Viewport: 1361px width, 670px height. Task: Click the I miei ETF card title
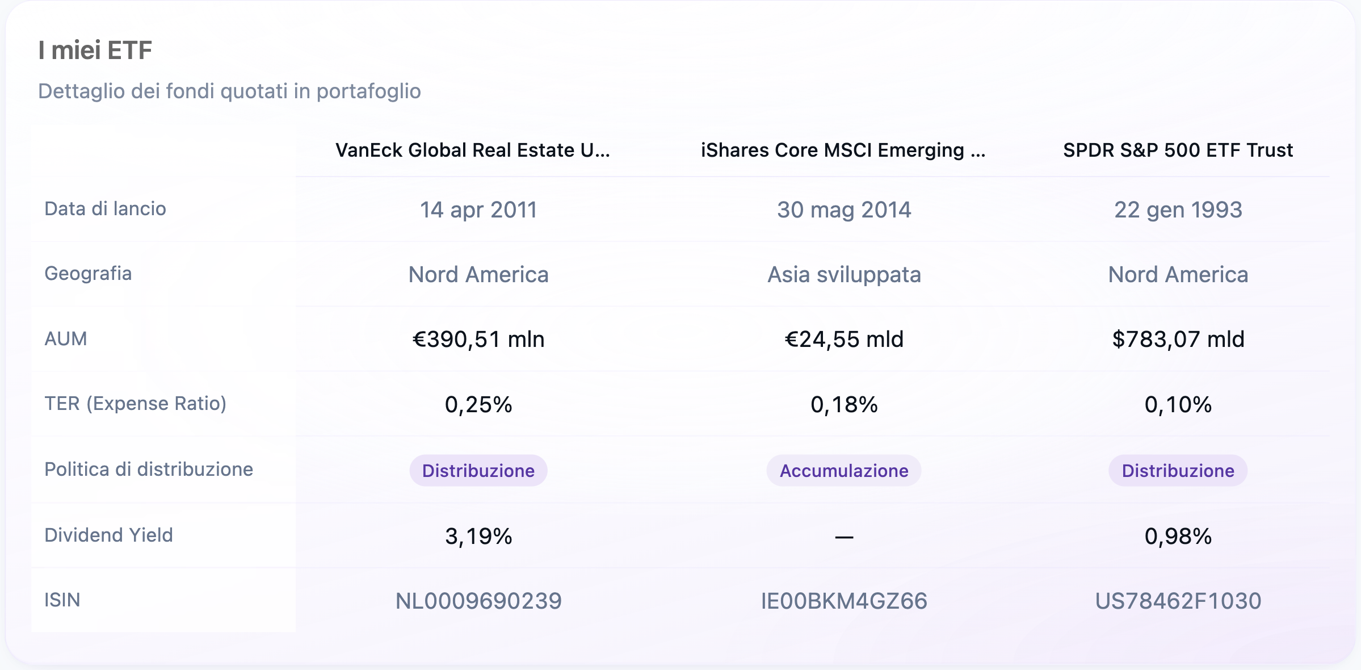[x=95, y=50]
